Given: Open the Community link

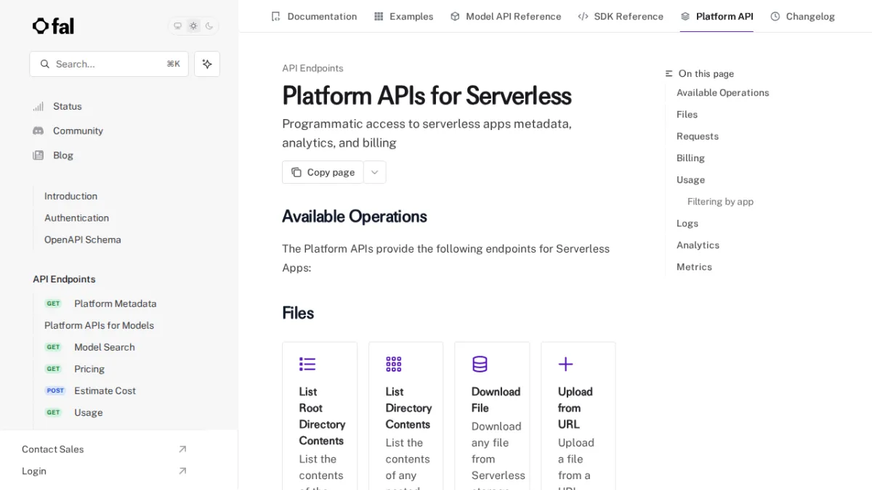Looking at the screenshot, I should 78,131.
